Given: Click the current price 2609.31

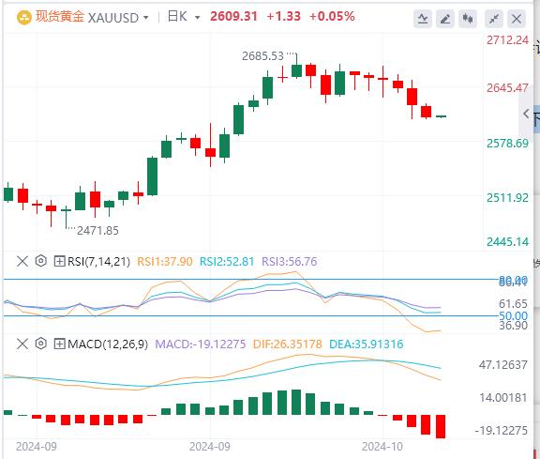Looking at the screenshot, I should click(x=233, y=16).
